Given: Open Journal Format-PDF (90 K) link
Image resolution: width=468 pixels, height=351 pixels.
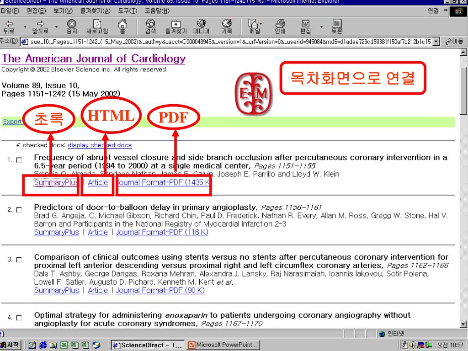Looking at the screenshot, I should click(160, 290).
